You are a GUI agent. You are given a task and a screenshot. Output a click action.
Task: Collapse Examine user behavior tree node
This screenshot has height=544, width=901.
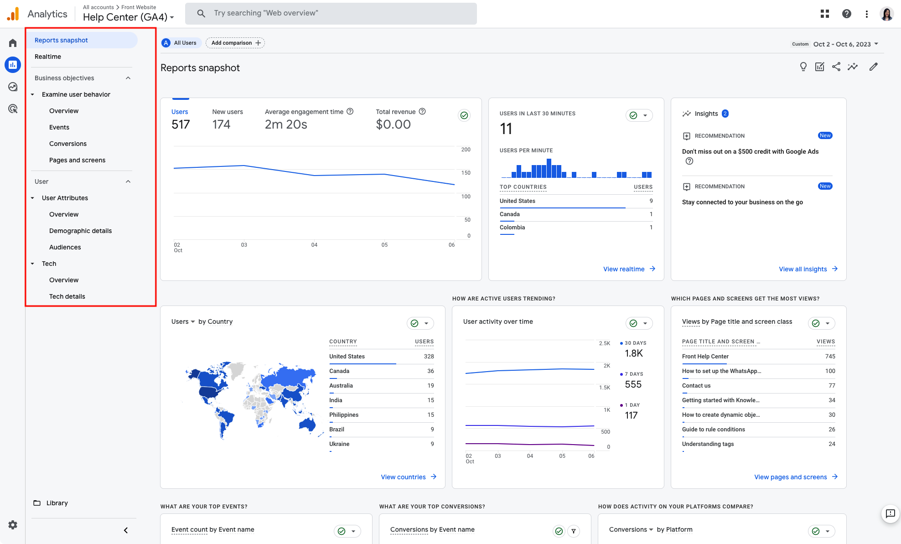(32, 94)
